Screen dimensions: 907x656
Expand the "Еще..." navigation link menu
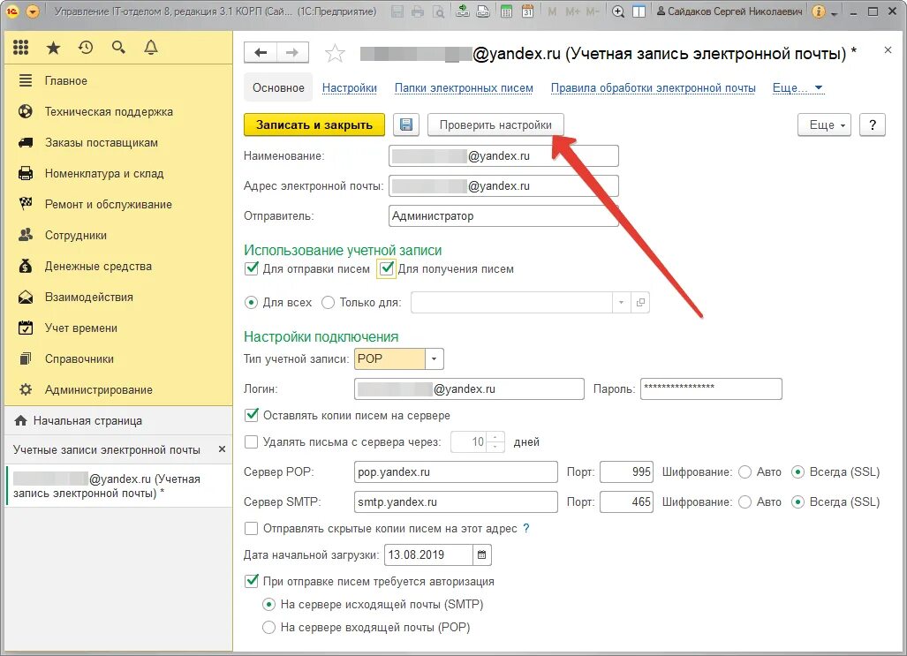[x=797, y=88]
